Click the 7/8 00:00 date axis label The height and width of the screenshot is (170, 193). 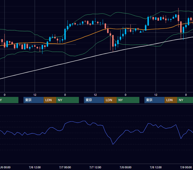click(125, 167)
